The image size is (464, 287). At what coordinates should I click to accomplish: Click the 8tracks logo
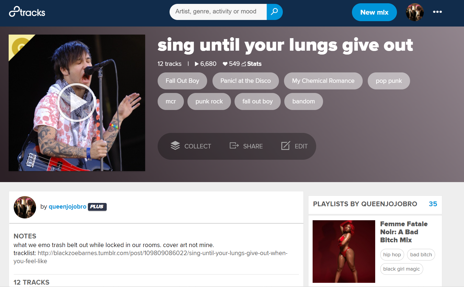coord(27,12)
